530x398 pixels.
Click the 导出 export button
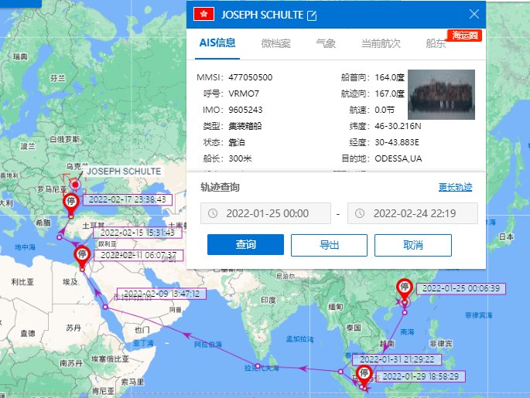pyautogui.click(x=329, y=245)
